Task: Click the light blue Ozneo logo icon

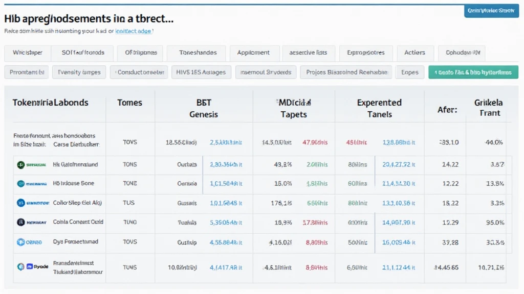Action: click(x=21, y=241)
